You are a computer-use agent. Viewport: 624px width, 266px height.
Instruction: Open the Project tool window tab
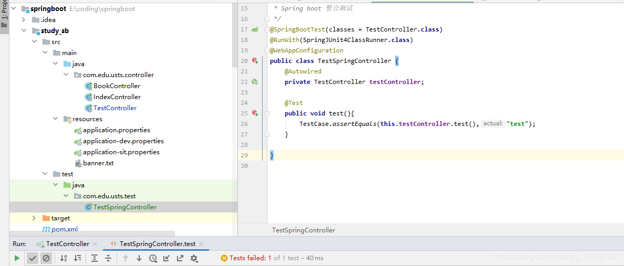point(4,16)
